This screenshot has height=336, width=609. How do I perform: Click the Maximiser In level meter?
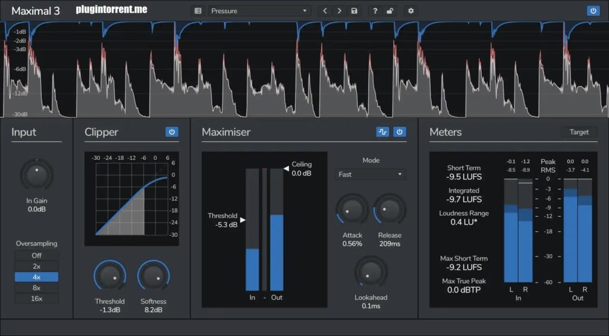(x=252, y=229)
